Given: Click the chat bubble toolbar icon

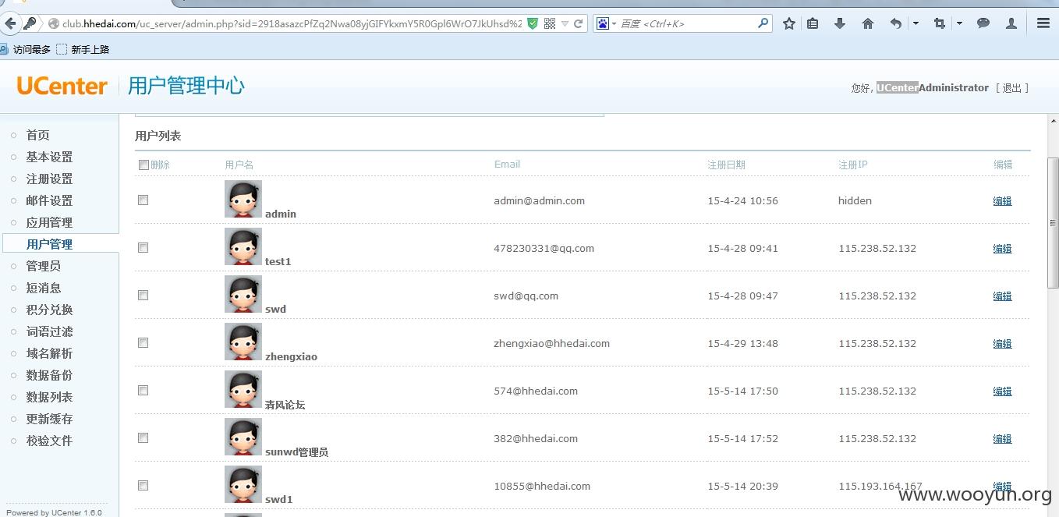Looking at the screenshot, I should coord(983,23).
